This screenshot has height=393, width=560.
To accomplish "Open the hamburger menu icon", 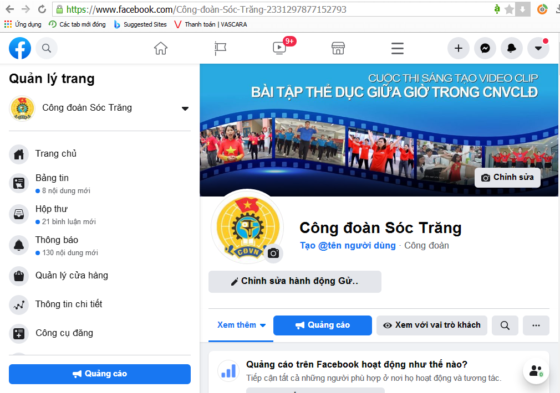I will 397,49.
